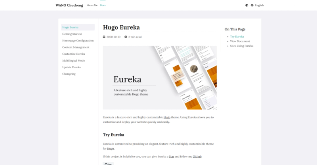317x165 pixels.
Task: Open Update Eureka doc page
Action: pyautogui.click(x=72, y=67)
